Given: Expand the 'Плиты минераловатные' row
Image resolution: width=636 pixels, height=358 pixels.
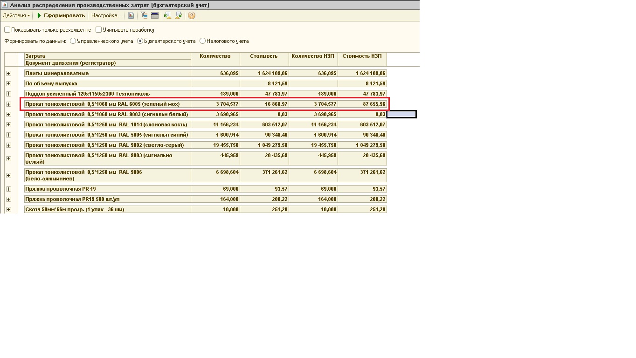Looking at the screenshot, I should coord(8,73).
